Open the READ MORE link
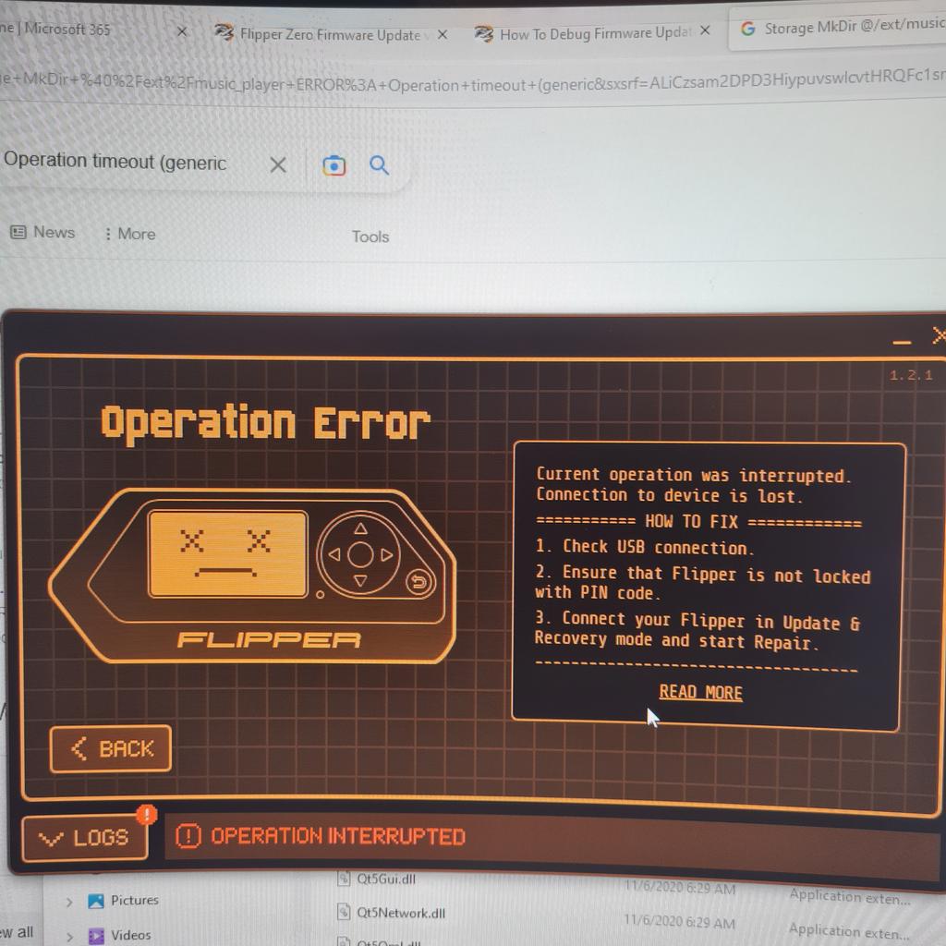 (x=700, y=693)
